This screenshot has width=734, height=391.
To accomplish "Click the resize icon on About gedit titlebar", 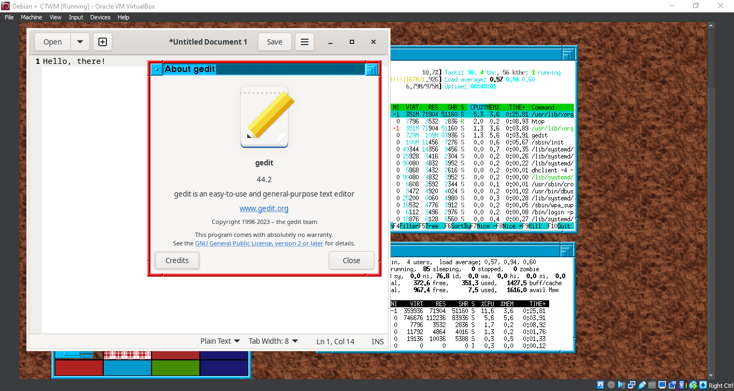I will 373,69.
